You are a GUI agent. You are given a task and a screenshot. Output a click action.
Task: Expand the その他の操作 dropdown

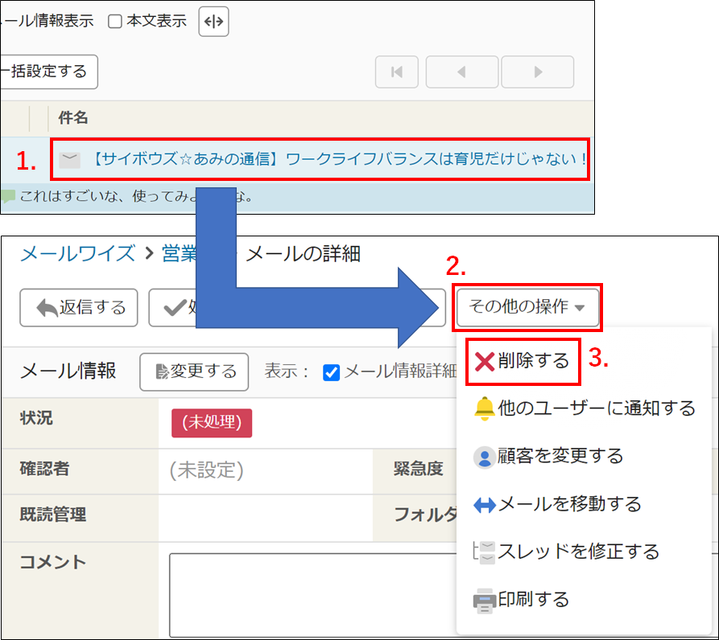(x=527, y=307)
